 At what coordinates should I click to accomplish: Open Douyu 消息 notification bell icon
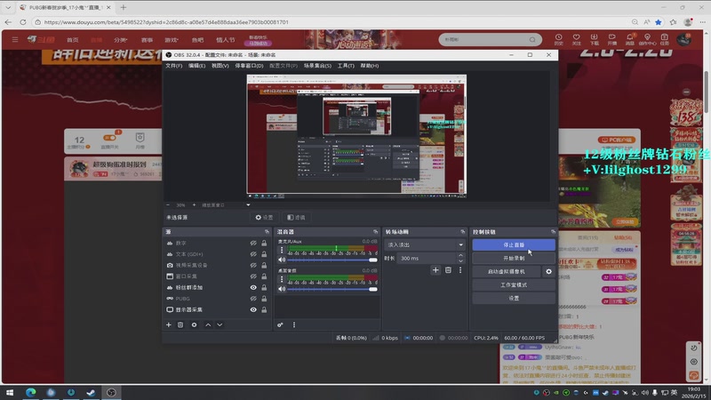(x=630, y=39)
